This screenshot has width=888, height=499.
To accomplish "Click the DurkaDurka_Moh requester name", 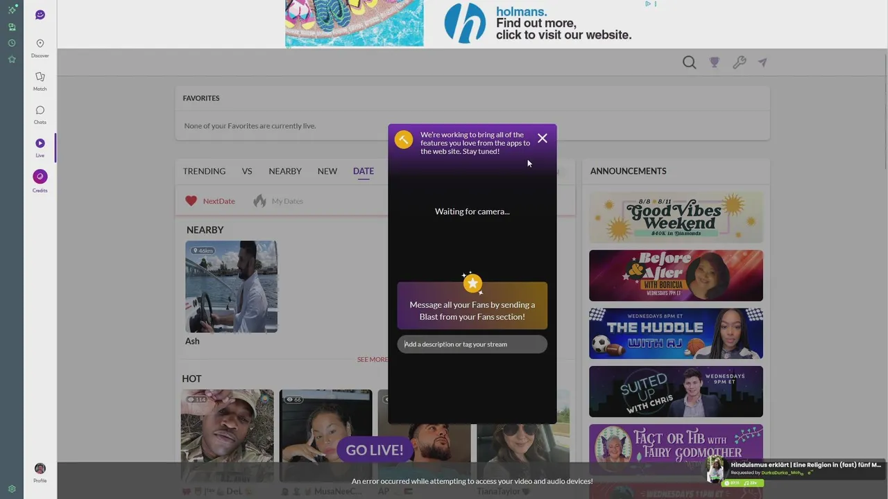I will coord(782,473).
